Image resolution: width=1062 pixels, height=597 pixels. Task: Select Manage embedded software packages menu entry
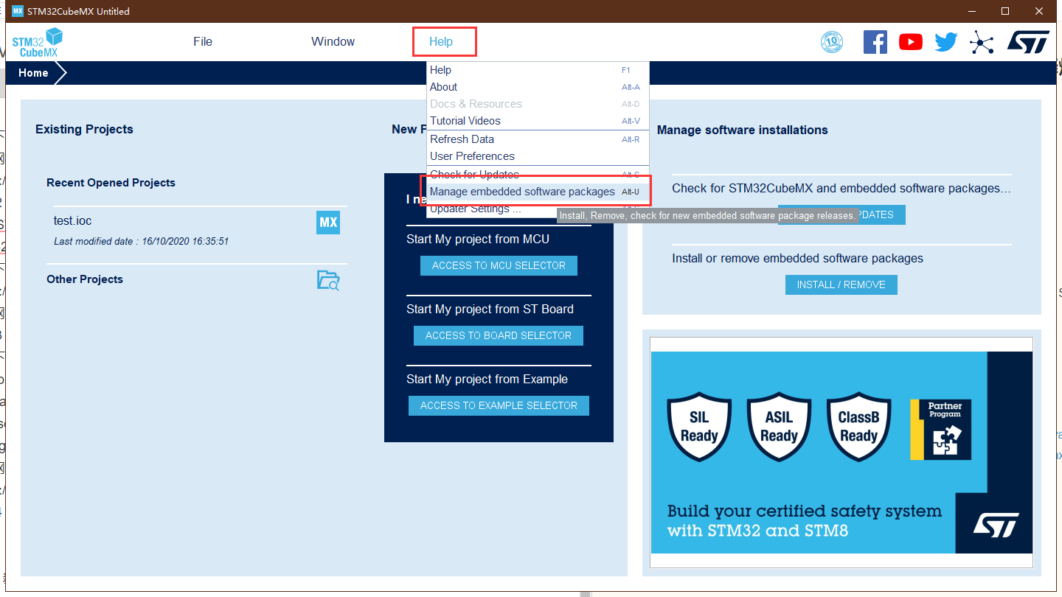click(522, 192)
